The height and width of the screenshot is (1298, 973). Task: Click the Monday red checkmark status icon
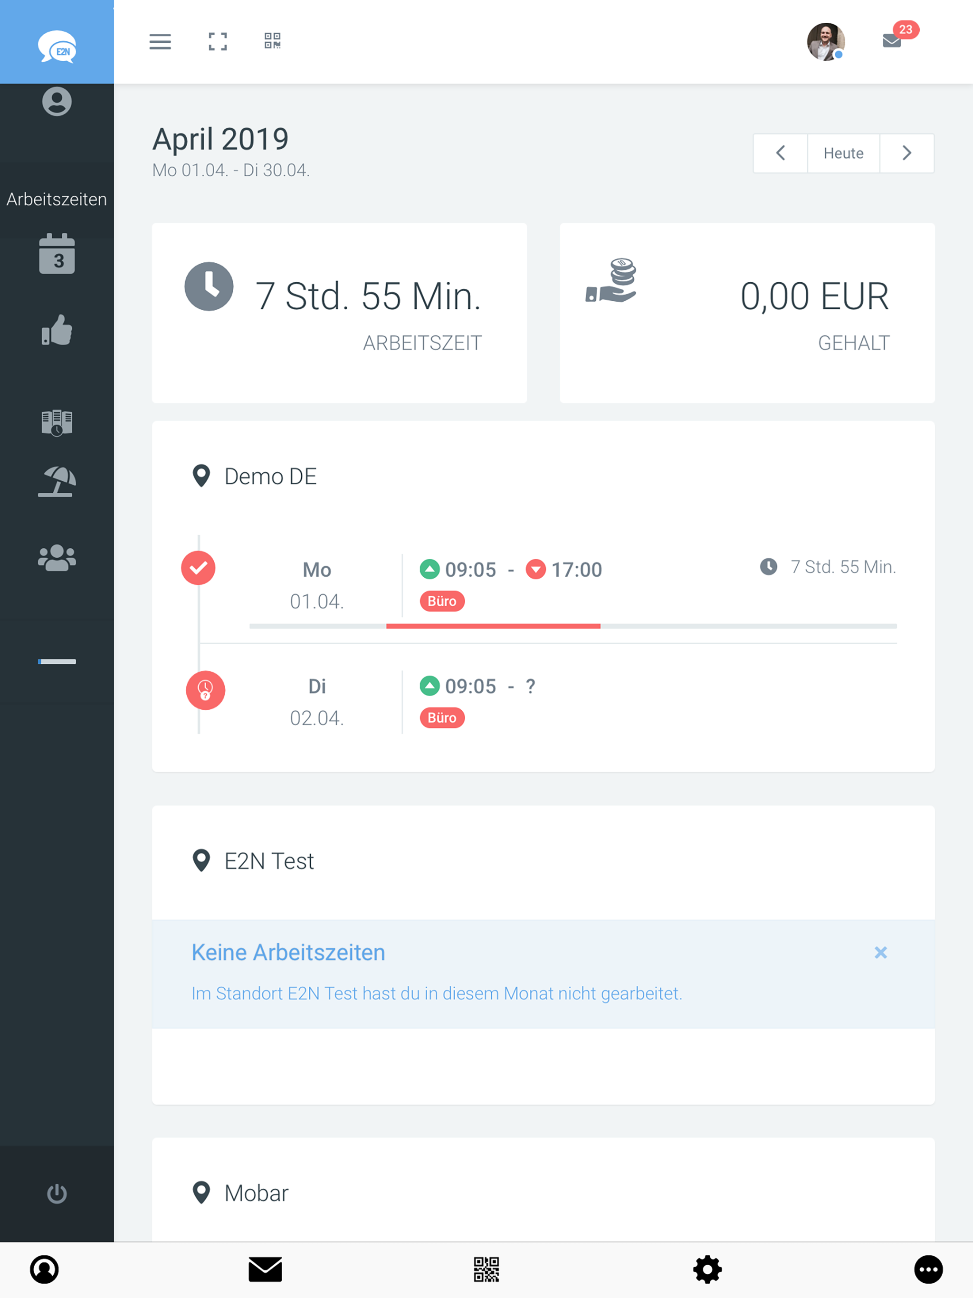tap(199, 568)
